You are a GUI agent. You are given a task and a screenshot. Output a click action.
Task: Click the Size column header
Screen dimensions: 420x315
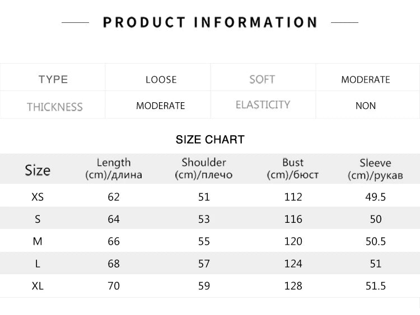(x=38, y=170)
